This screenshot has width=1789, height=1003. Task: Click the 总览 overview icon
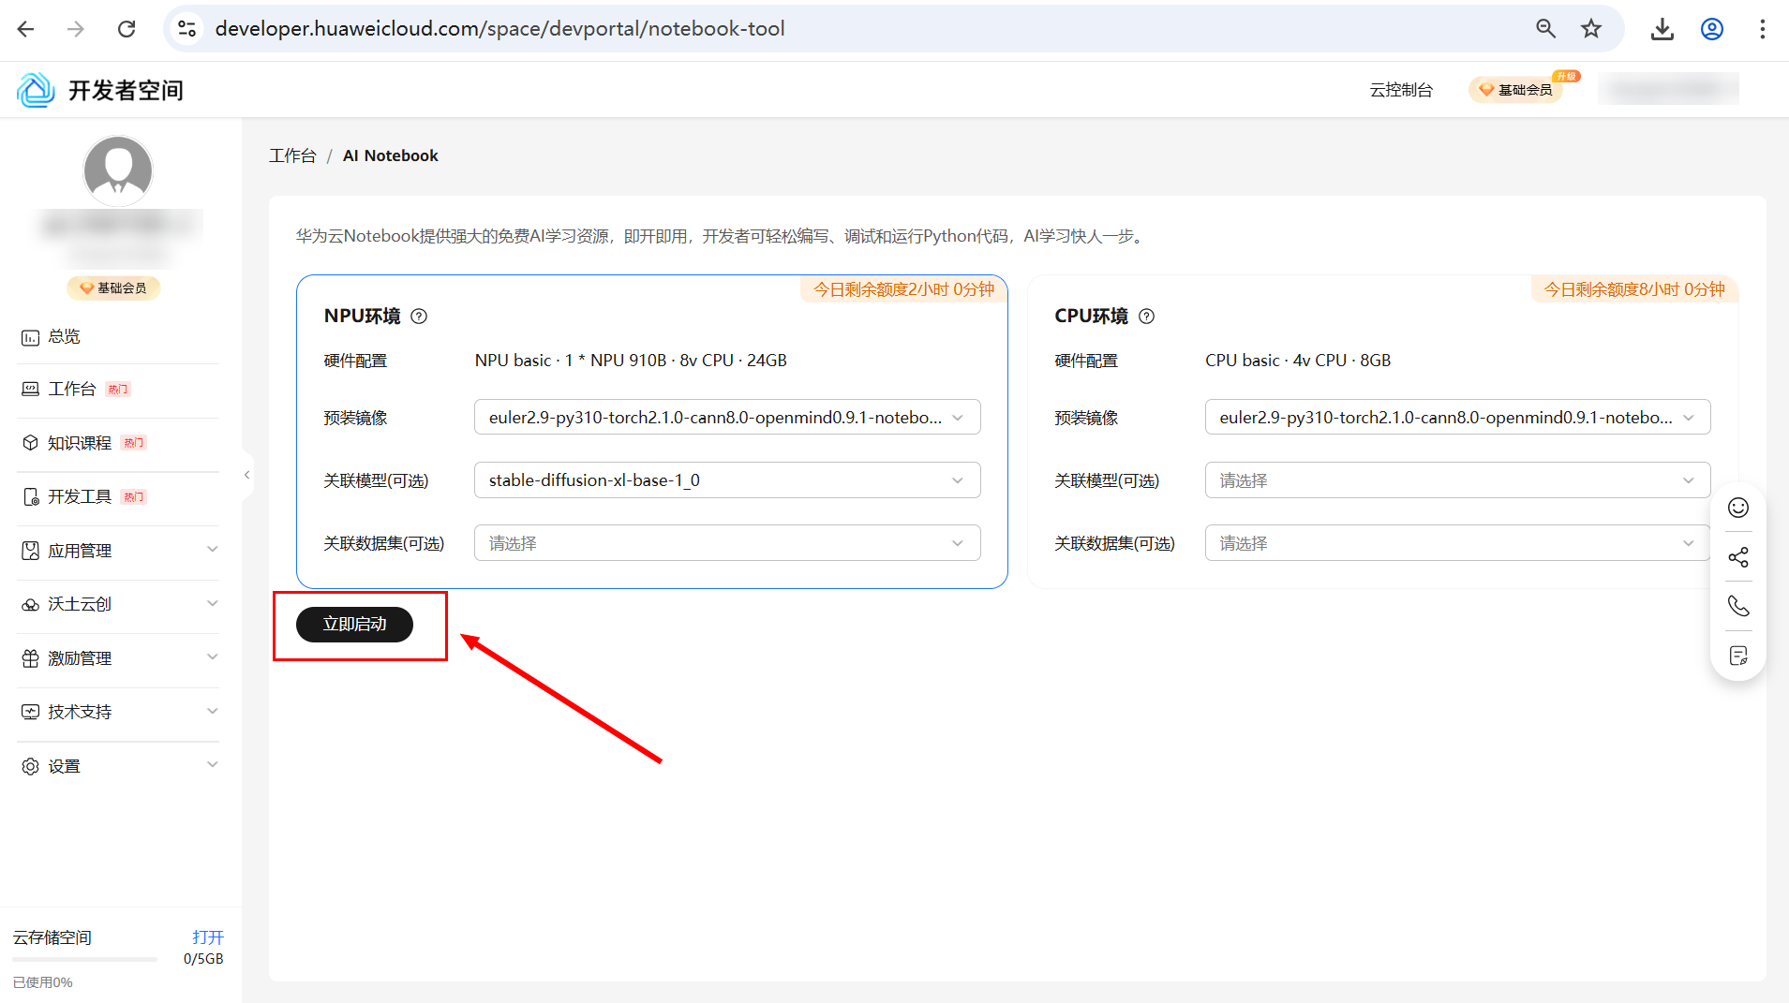click(31, 337)
